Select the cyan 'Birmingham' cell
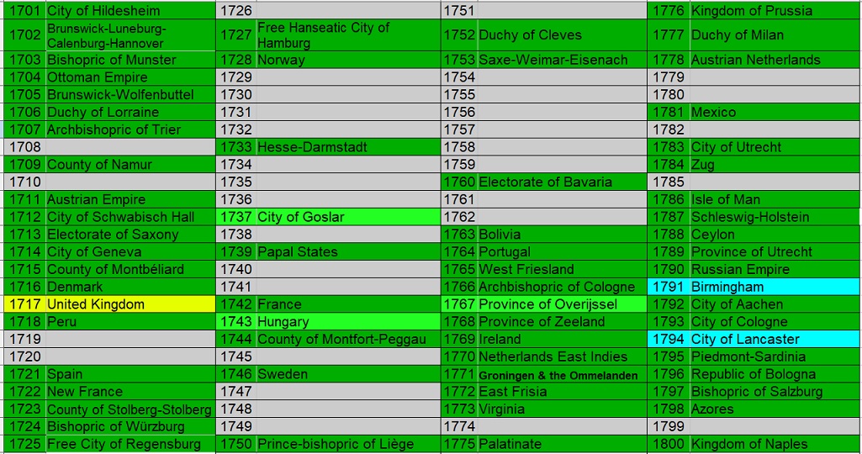This screenshot has width=862, height=454. point(775,287)
